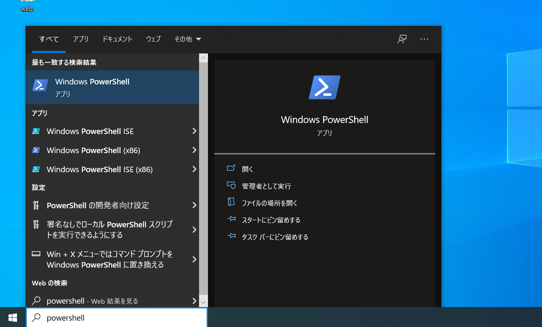The height and width of the screenshot is (327, 542).
Task: Click the shield icon for 管理者として実行
Action: (x=231, y=185)
